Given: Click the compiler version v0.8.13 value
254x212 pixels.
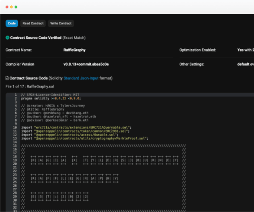Looking at the screenshot, I should pyautogui.click(x=86, y=64).
